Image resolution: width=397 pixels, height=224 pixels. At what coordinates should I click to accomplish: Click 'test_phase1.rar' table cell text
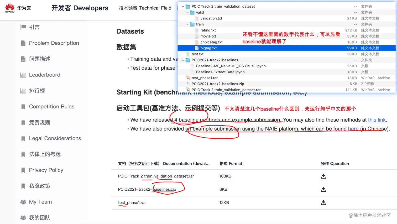(132, 202)
